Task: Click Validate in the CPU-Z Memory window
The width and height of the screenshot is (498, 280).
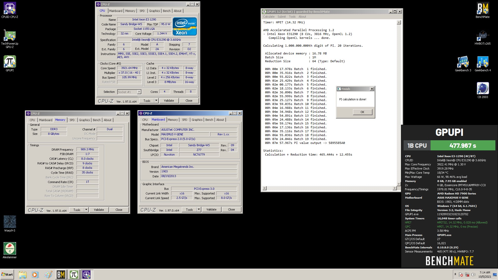Action: (x=99, y=210)
